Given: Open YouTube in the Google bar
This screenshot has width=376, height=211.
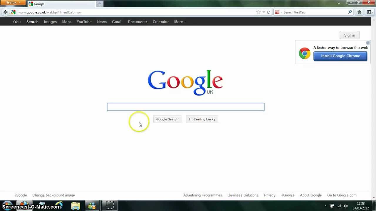Looking at the screenshot, I should coord(84,22).
